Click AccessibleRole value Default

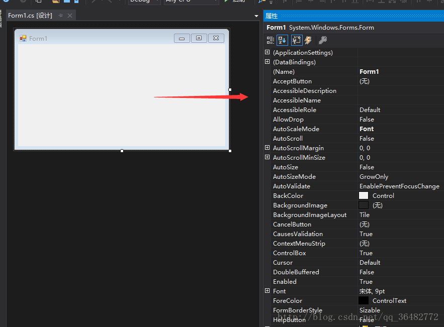click(x=370, y=110)
